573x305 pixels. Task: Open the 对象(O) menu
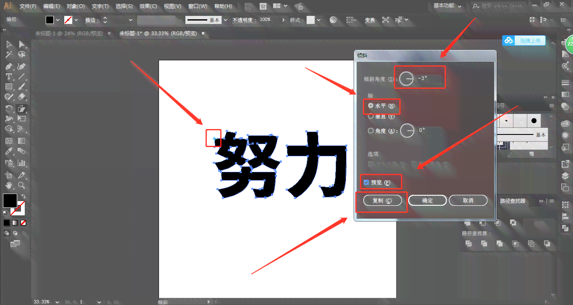tap(76, 6)
